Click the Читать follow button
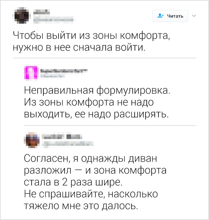Viewport: 209px width, 220px height. [171, 16]
